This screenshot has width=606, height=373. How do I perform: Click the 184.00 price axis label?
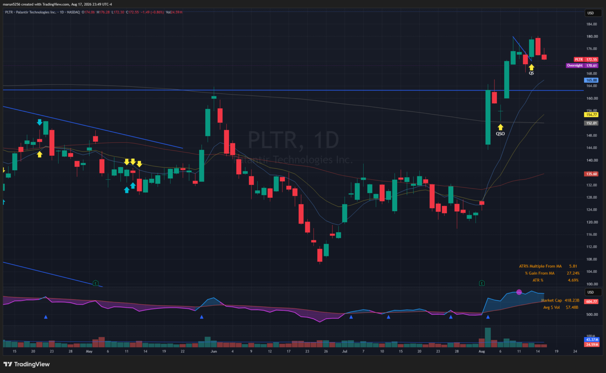(591, 24)
